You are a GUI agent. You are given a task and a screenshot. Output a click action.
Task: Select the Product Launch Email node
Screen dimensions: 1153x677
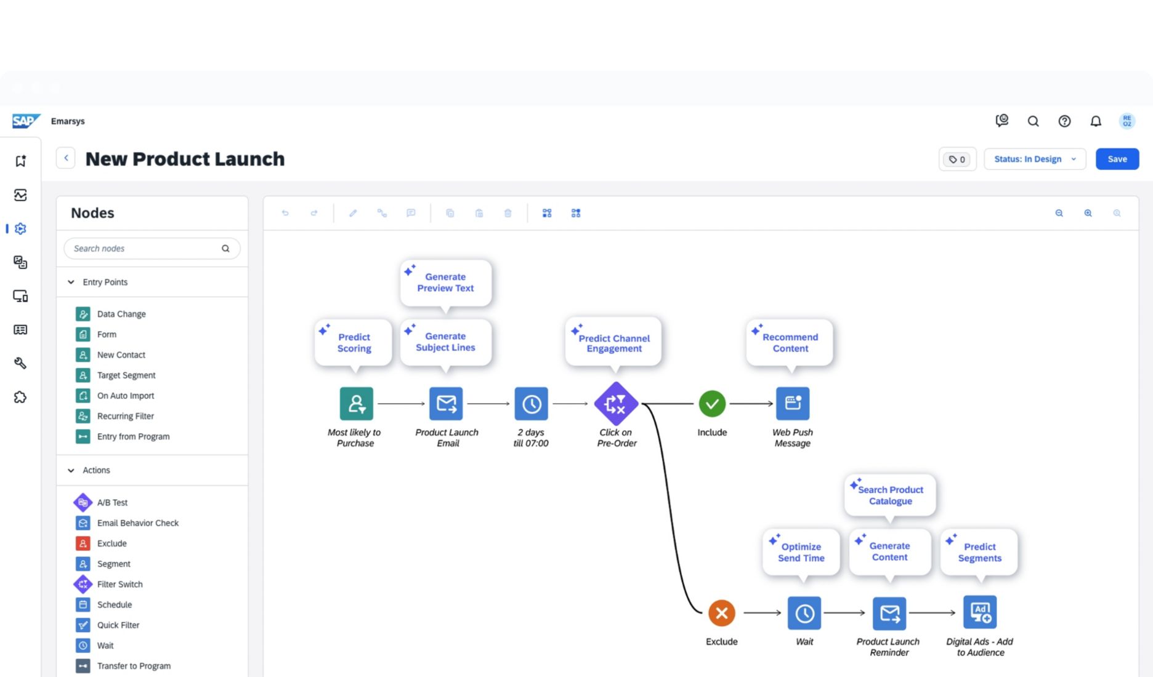tap(446, 404)
